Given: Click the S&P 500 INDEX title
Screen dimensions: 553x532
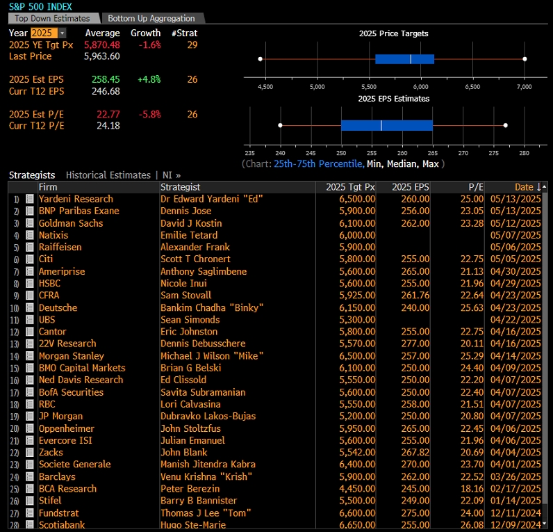Looking at the screenshot, I should coord(40,7).
